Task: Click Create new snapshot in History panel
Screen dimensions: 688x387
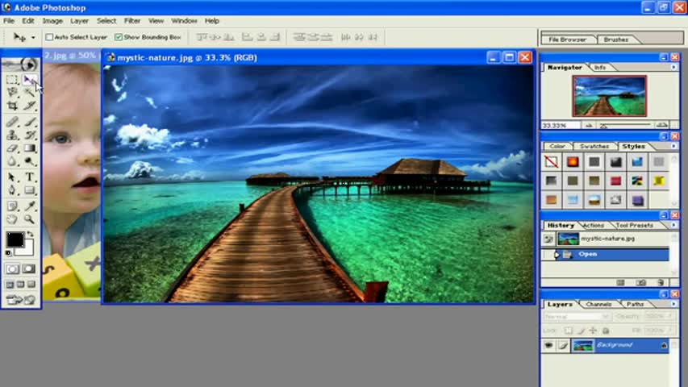Action: [x=641, y=283]
